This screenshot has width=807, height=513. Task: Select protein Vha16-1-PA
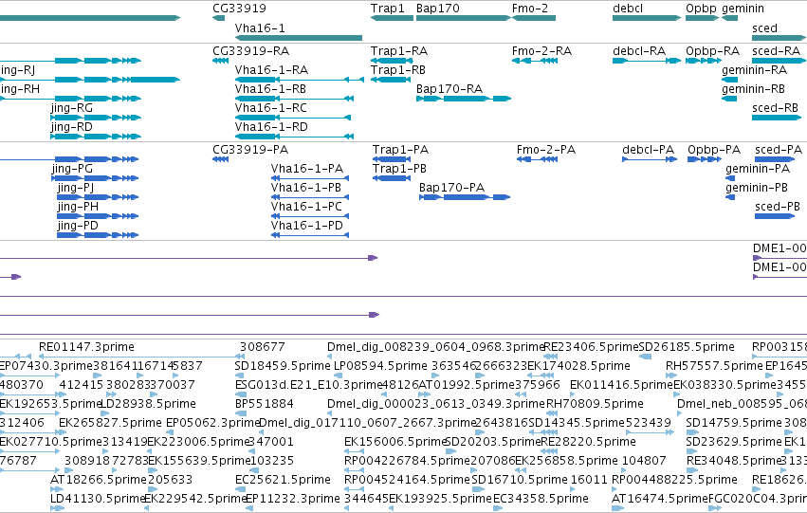(306, 169)
